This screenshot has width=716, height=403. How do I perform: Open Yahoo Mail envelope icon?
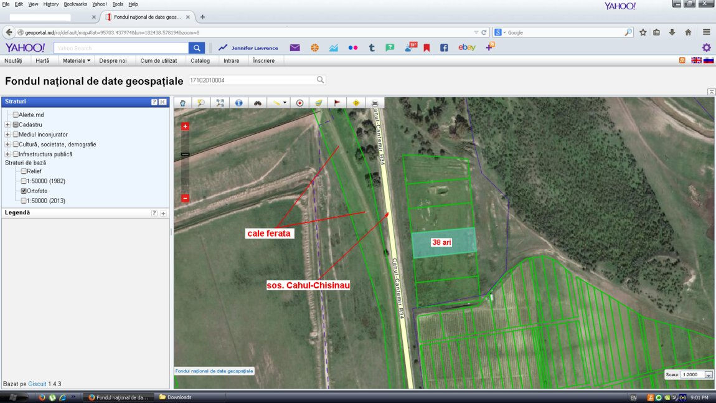[295, 47]
